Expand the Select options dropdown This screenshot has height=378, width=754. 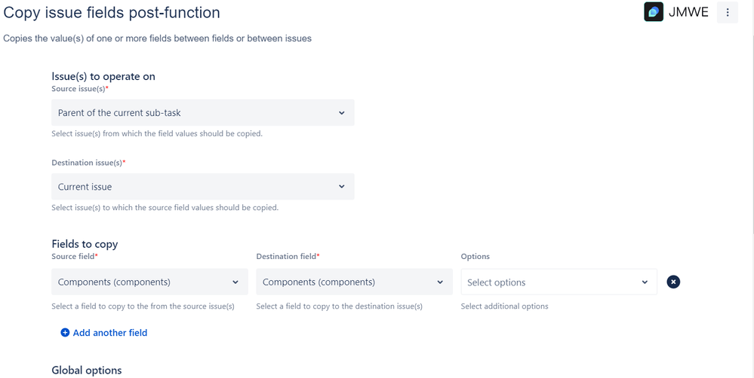coord(559,282)
